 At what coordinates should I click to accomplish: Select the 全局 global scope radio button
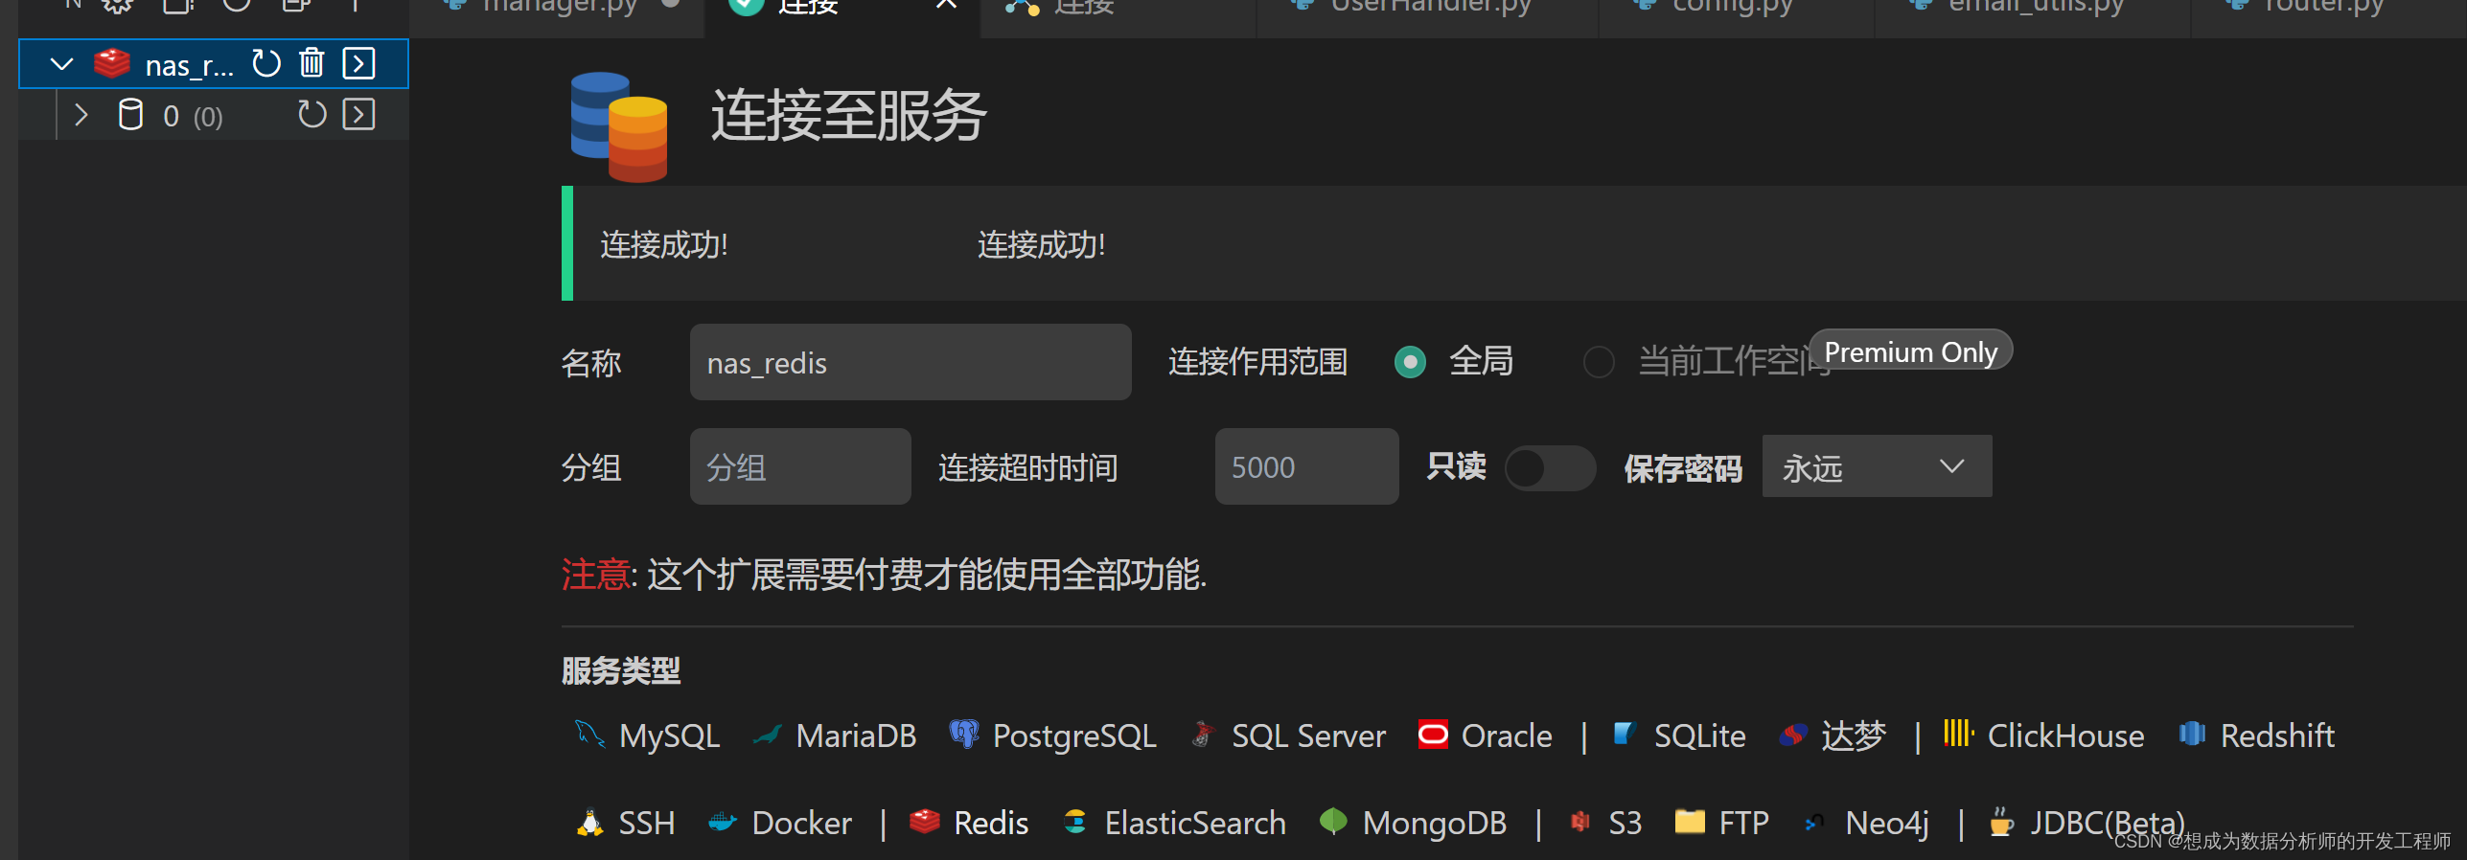[x=1410, y=362]
